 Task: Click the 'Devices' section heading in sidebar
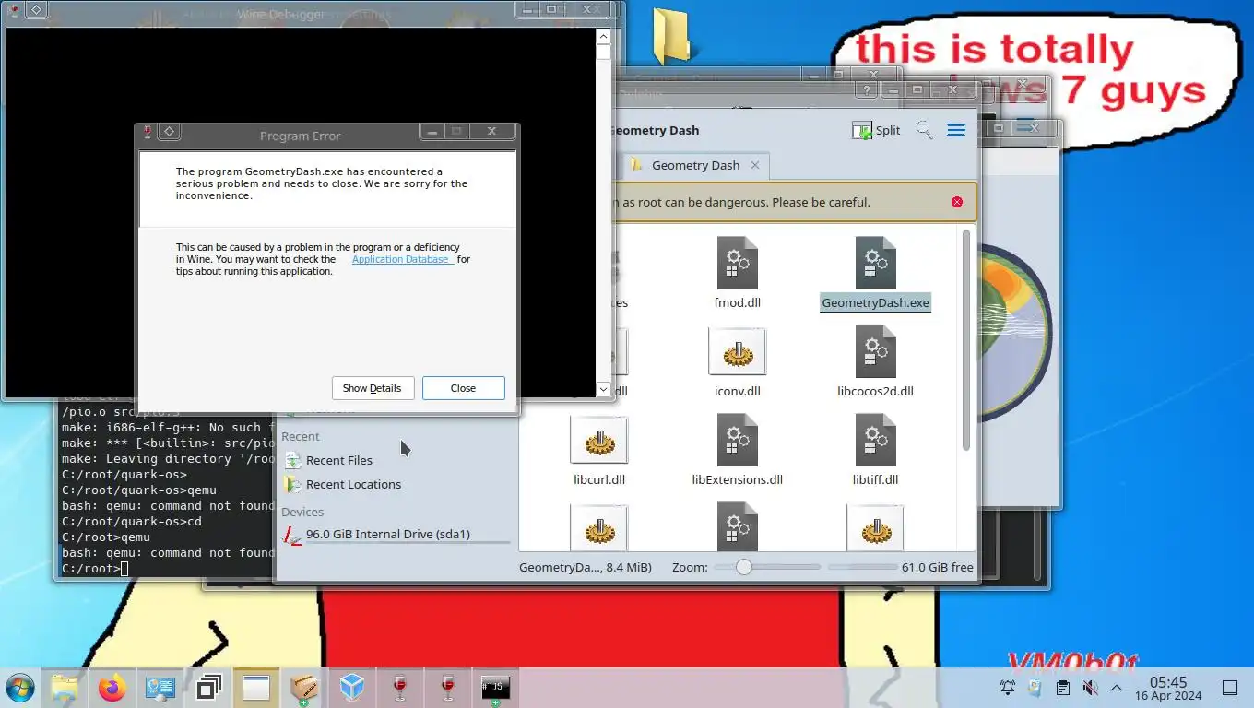(x=302, y=512)
